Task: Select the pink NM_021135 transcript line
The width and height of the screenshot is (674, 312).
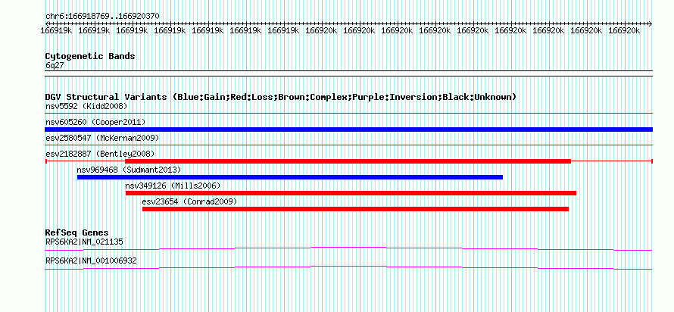Action: coord(348,249)
